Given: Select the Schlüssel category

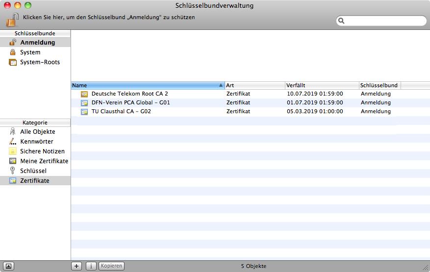Looking at the screenshot, I should pos(33,171).
